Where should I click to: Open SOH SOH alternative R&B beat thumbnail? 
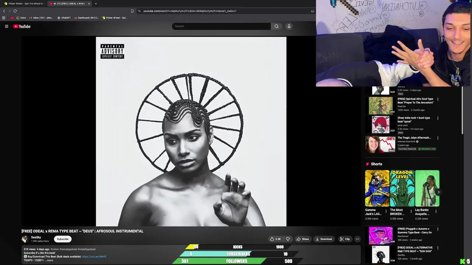pyautogui.click(x=381, y=254)
